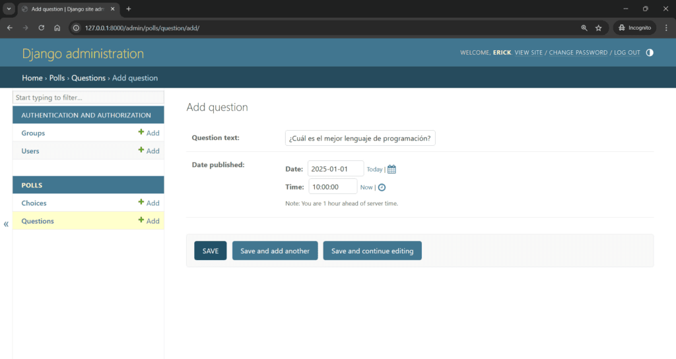Click the Question text input field

pos(360,139)
